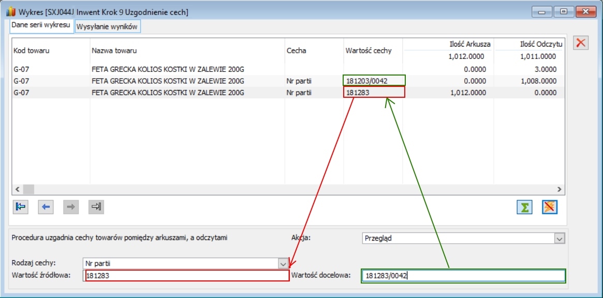Expand the Rodzaj cechy combo box
This screenshot has height=298, width=603.
[x=283, y=263]
